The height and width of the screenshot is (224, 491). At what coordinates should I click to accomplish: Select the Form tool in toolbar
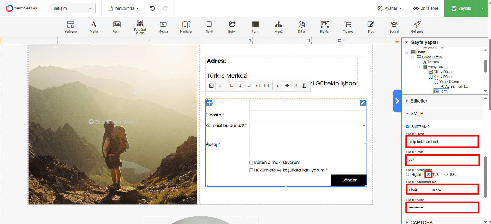(255, 27)
